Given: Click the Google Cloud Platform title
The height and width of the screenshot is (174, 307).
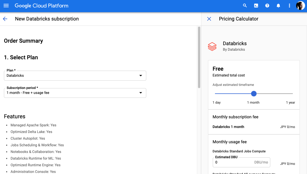Looking at the screenshot, I should pos(41,6).
